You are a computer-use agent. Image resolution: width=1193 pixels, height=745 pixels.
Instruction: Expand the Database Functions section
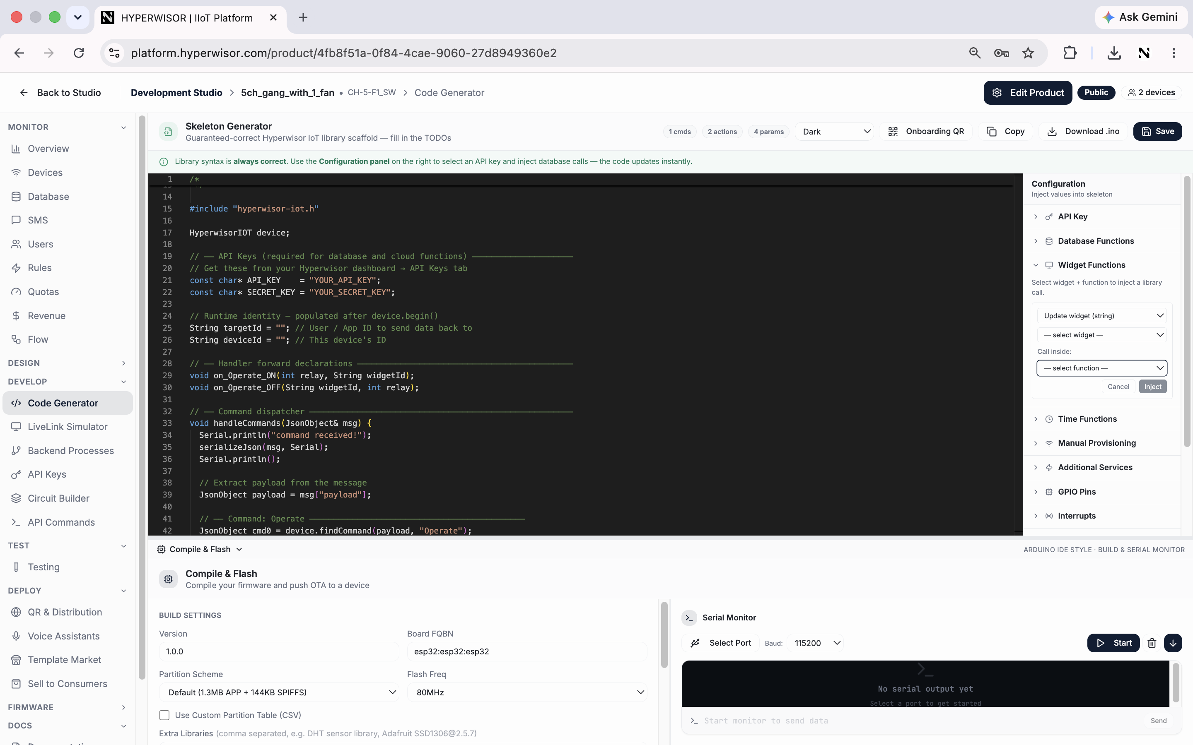tap(1102, 241)
